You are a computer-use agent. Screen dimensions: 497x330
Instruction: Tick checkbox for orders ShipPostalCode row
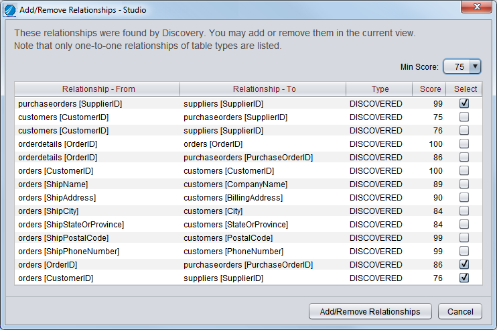point(464,238)
